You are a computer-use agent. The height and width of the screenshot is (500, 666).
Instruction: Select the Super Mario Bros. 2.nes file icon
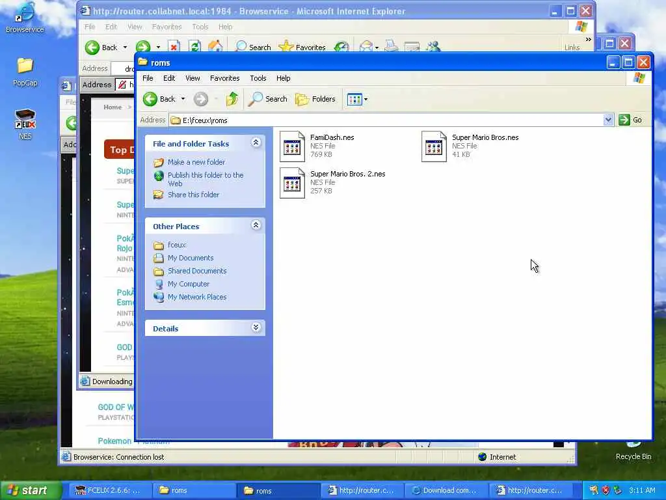click(292, 183)
